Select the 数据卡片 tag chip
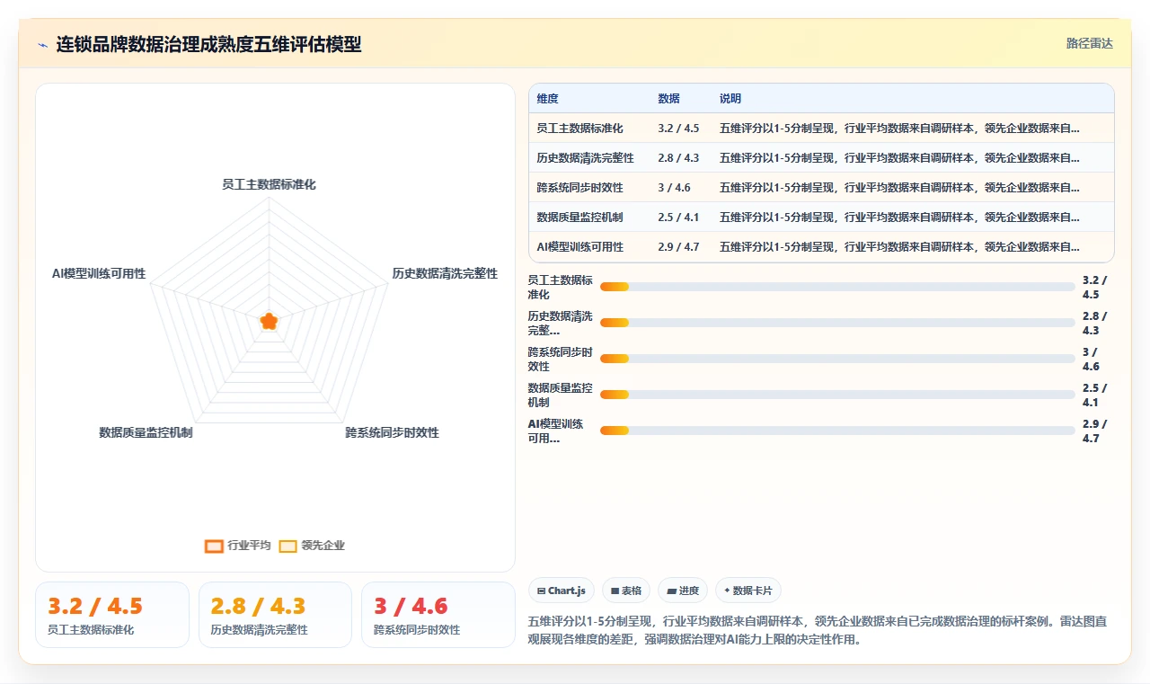1150x684 pixels. click(x=748, y=591)
